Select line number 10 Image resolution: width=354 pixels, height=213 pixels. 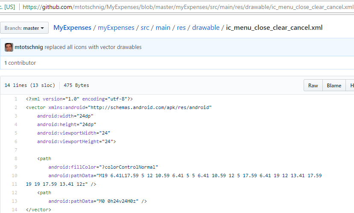[x=15, y=176]
